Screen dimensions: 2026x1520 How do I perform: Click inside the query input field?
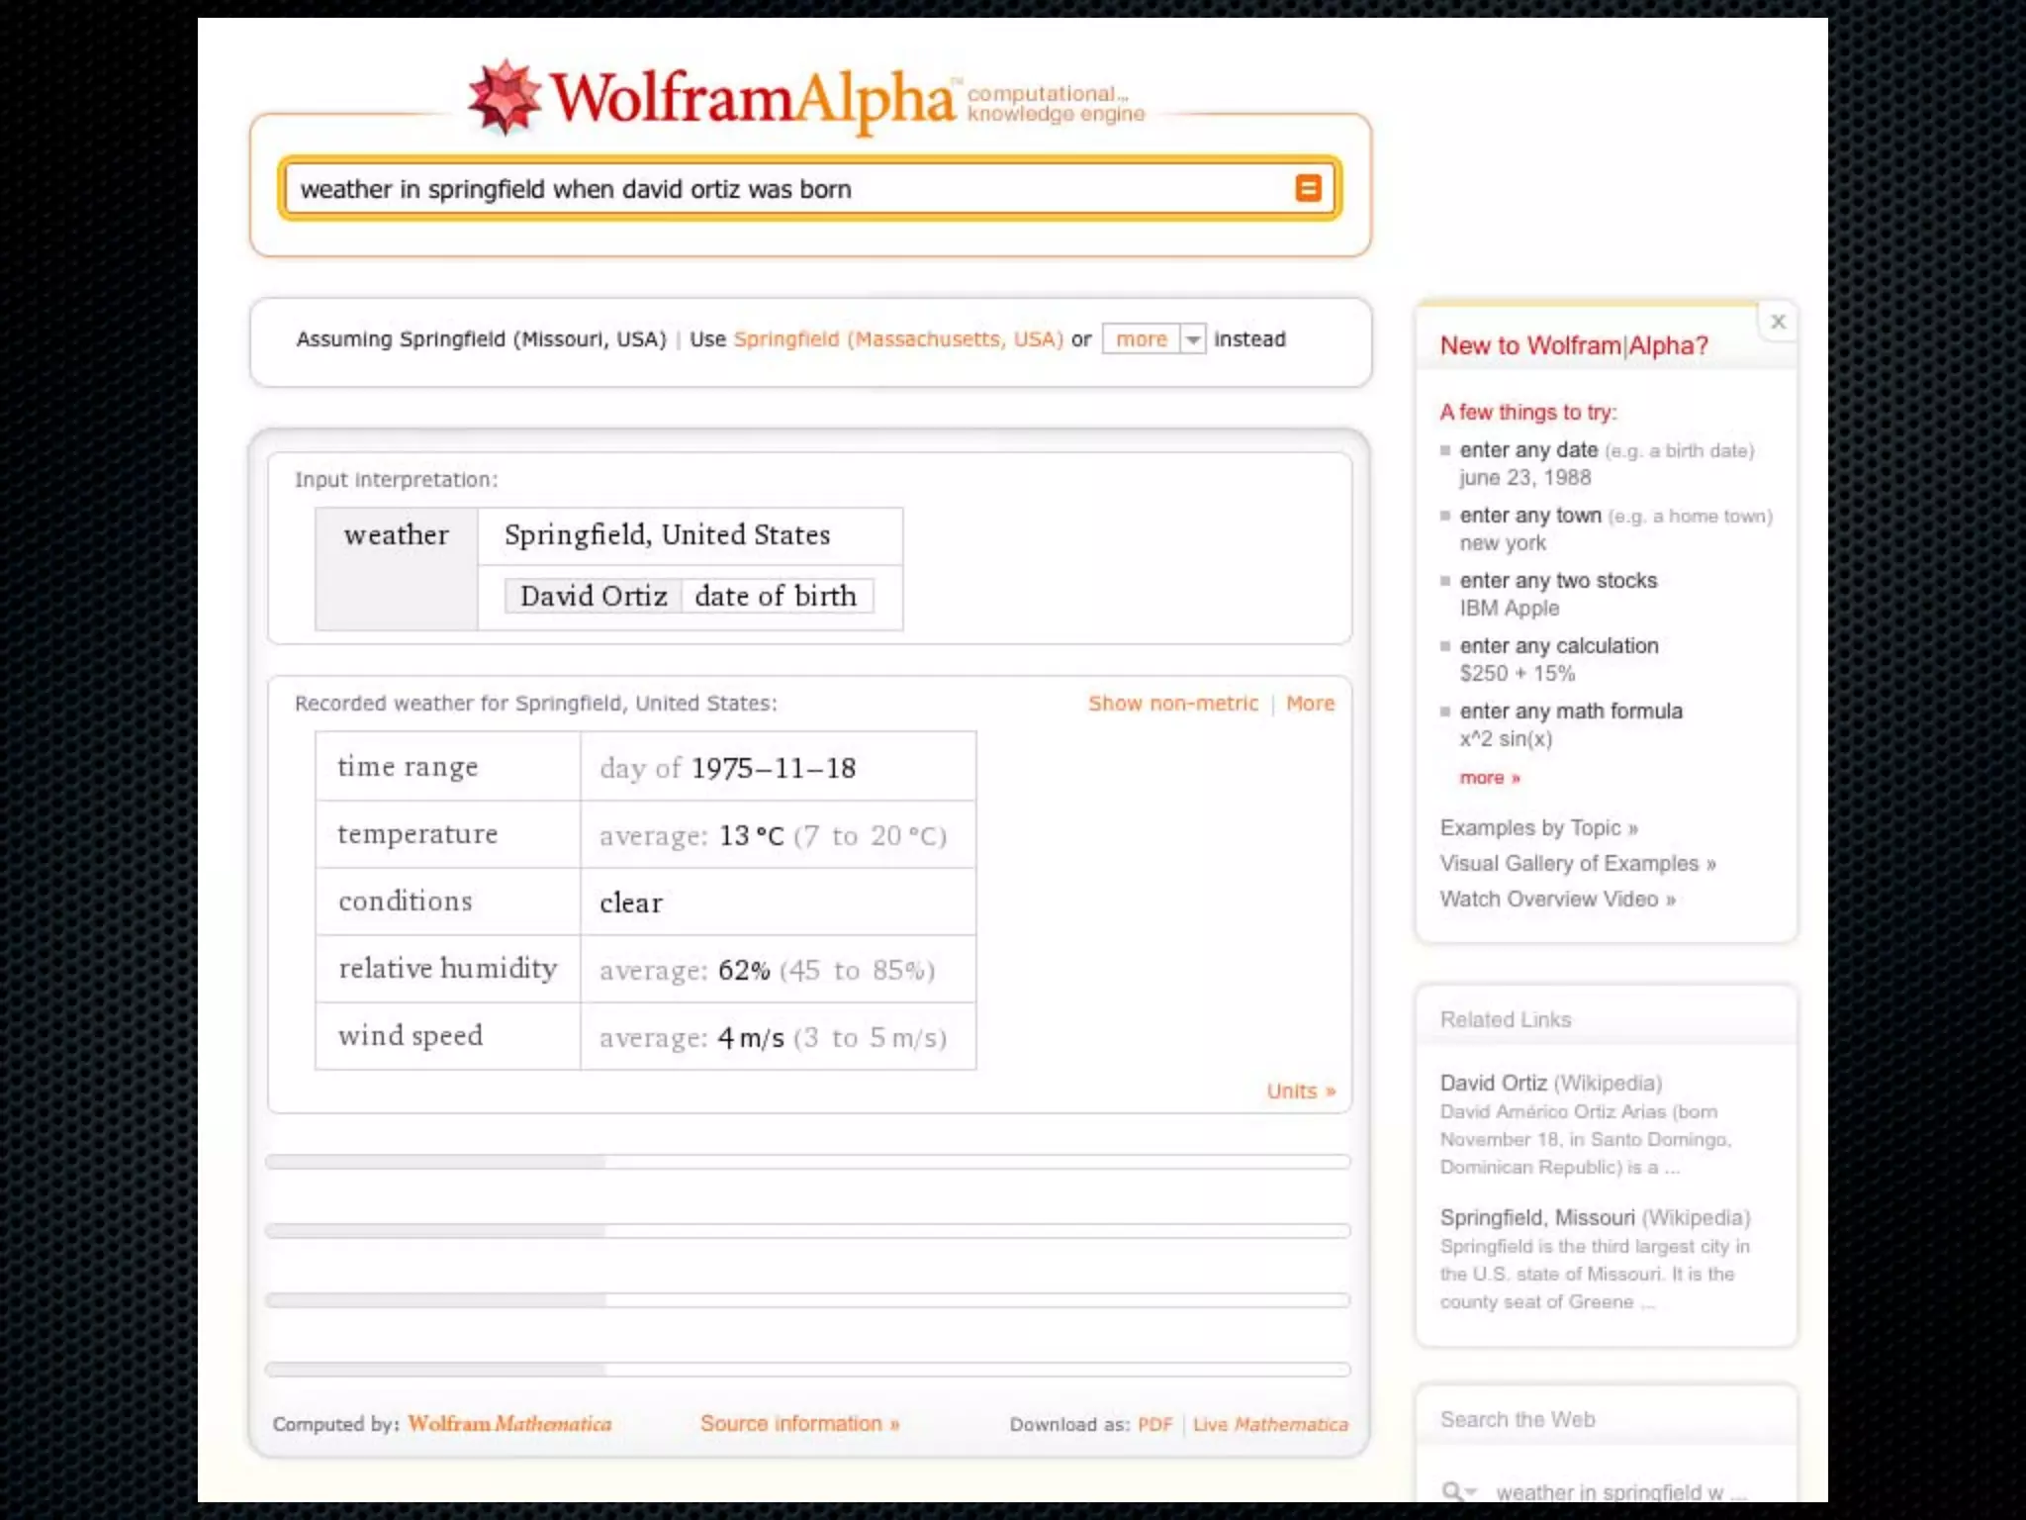click(772, 189)
